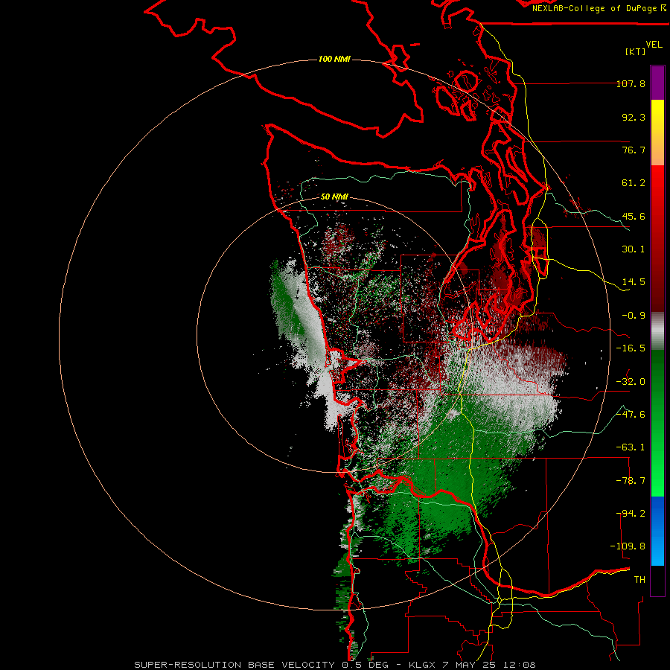Image resolution: width=670 pixels, height=670 pixels.
Task: Click the dark TH segment of color bar
Action: pyautogui.click(x=657, y=580)
